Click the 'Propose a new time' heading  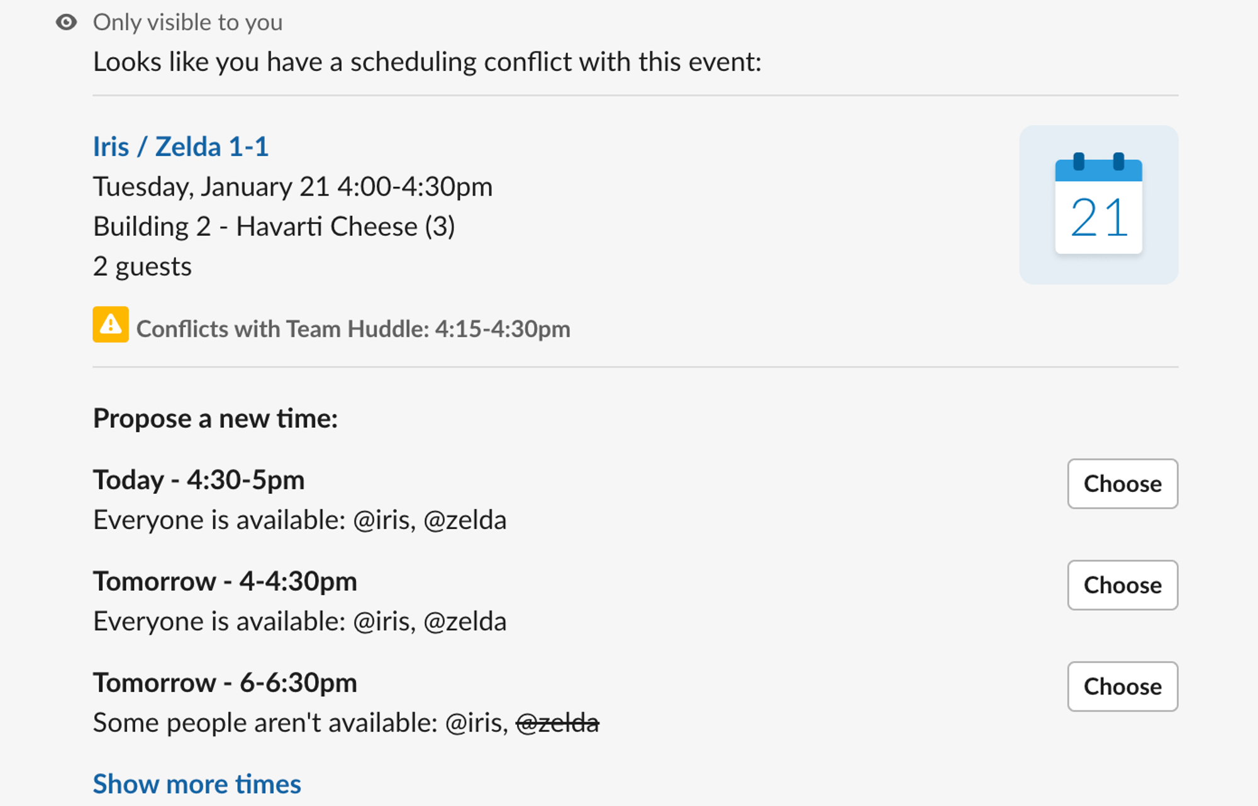point(216,418)
